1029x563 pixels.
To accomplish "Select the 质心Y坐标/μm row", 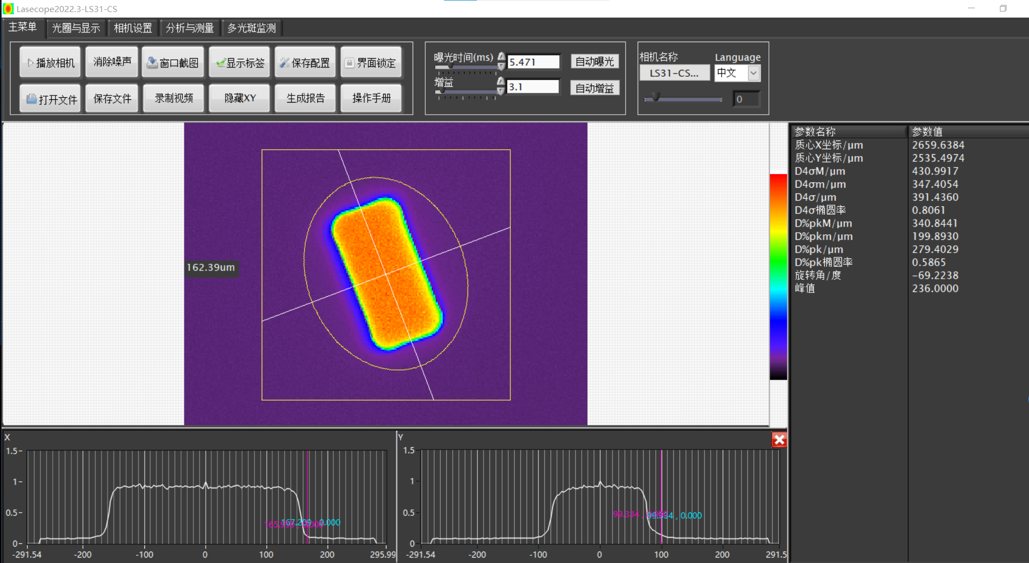I will (x=909, y=158).
